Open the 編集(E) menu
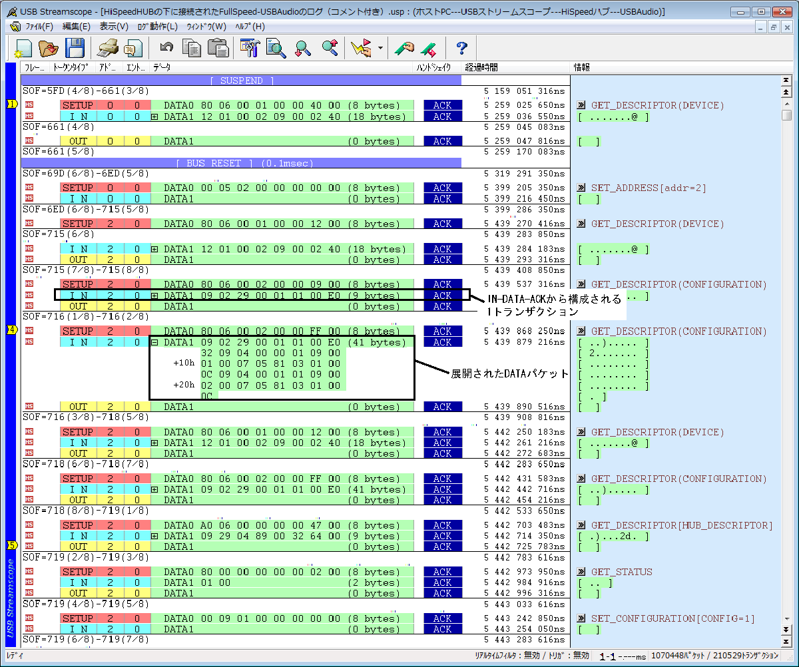The height and width of the screenshot is (667, 799). click(77, 27)
